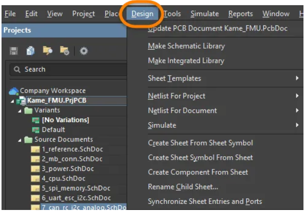The height and width of the screenshot is (212, 305).
Task: Click the folder with gear icon
Action: [x=65, y=51]
